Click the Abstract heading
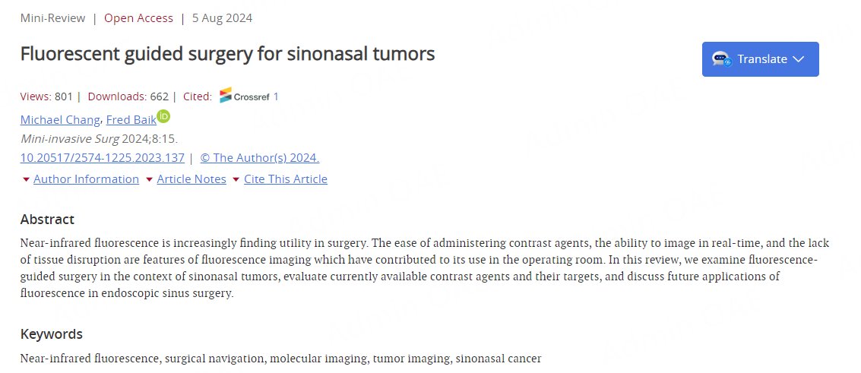The image size is (861, 373). coord(47,220)
